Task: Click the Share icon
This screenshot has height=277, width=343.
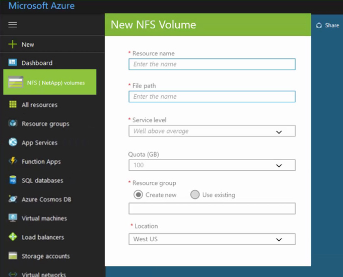Action: tap(319, 25)
